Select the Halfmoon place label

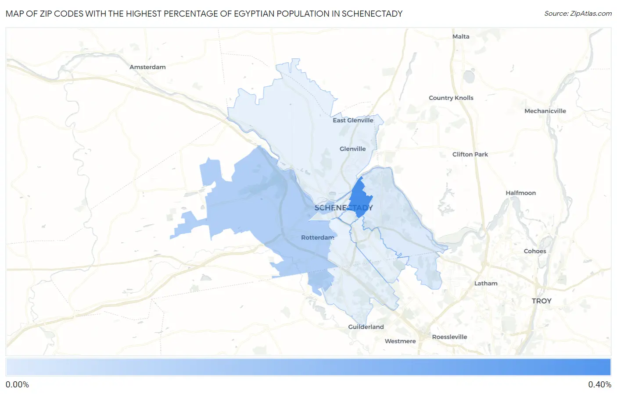[x=520, y=193]
